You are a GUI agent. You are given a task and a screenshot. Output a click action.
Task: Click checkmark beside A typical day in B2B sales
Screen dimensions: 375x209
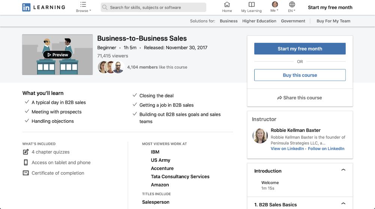tap(27, 102)
